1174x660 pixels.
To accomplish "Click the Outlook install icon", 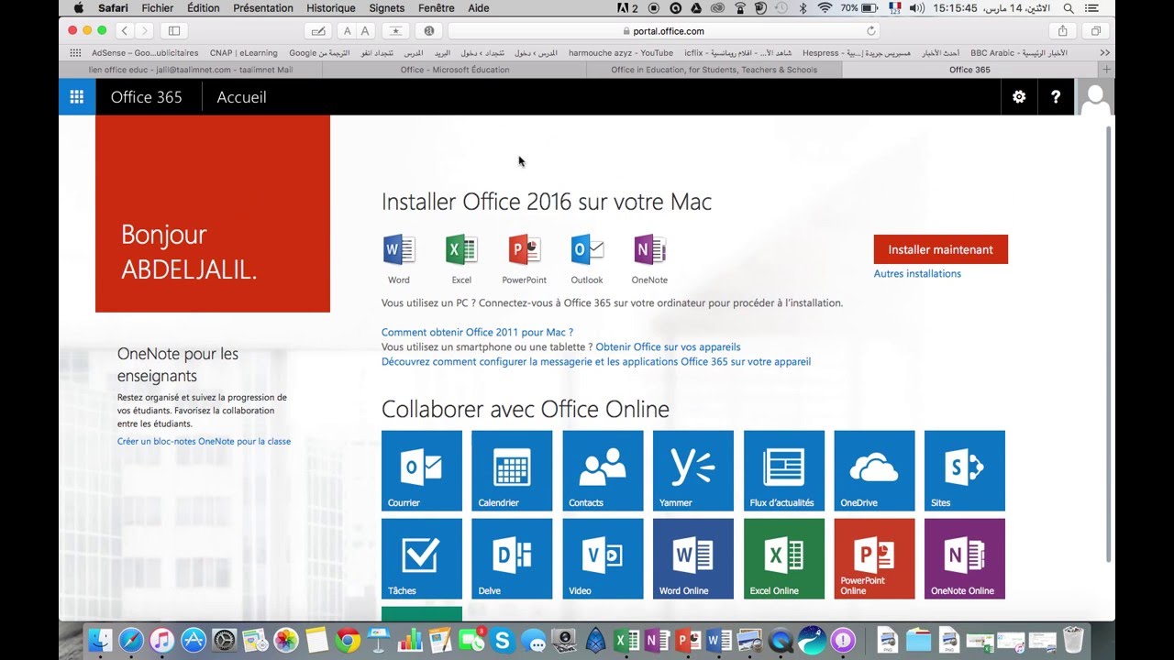I will [x=587, y=249].
